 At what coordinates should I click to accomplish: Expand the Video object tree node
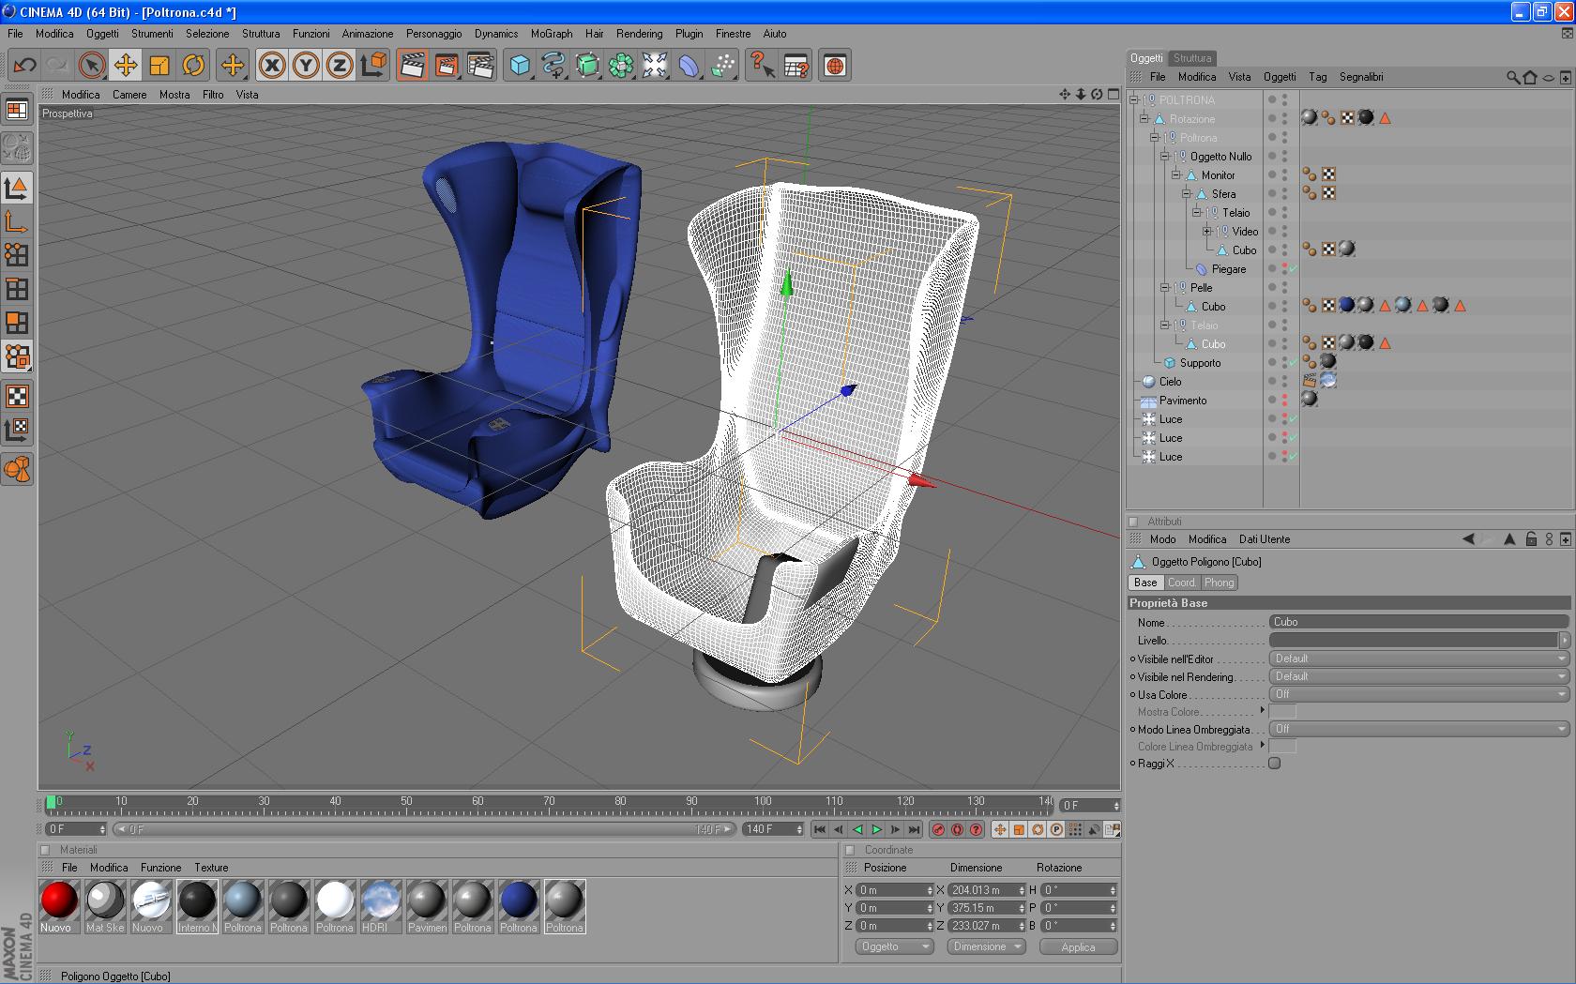(x=1207, y=232)
